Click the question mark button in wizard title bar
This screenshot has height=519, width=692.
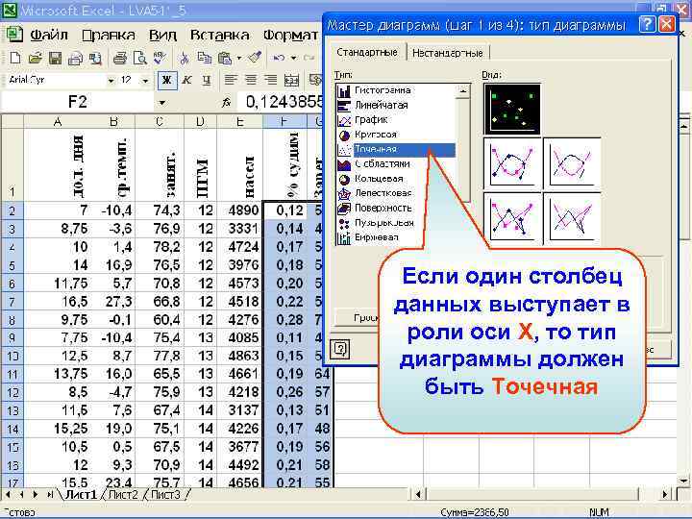(647, 24)
